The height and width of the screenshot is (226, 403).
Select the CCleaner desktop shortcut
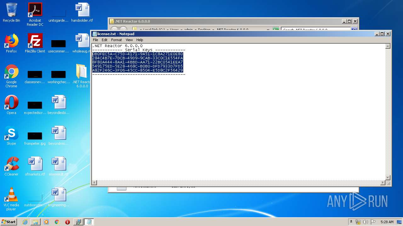click(11, 166)
